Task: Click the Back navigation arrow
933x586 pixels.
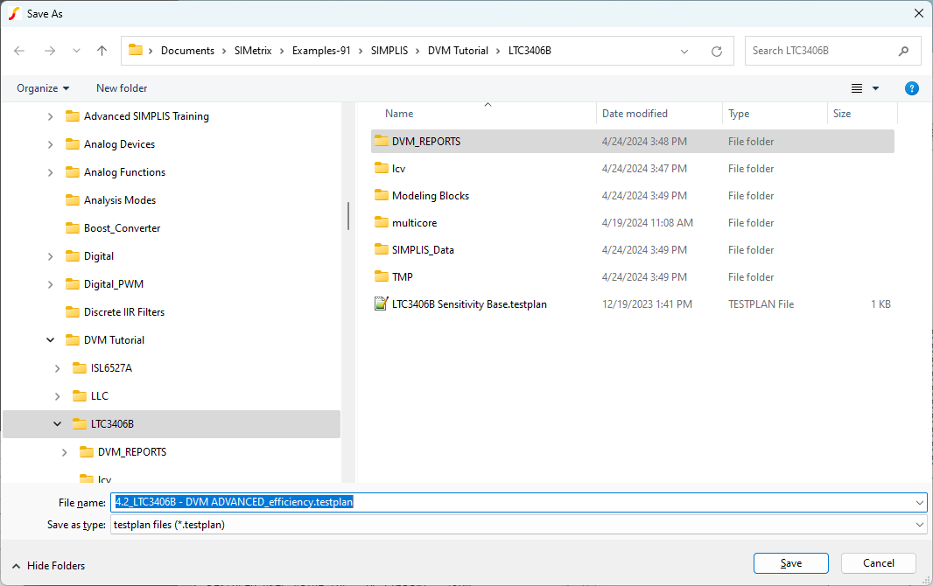Action: point(19,51)
